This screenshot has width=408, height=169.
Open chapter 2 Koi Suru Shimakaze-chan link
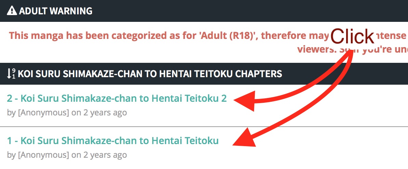tap(117, 98)
